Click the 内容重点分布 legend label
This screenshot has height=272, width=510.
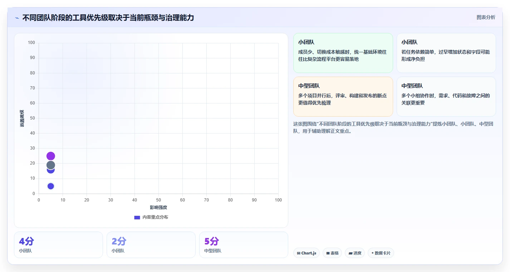point(155,217)
